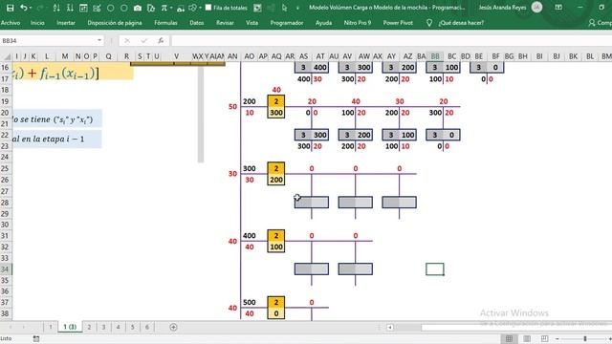Switch to sheet tab 3

click(103, 327)
